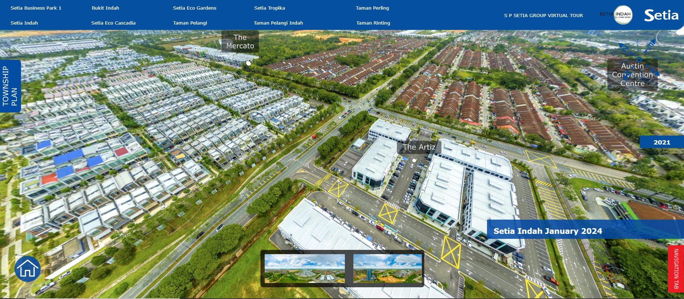Click the white Setia brand logo
The width and height of the screenshot is (684, 299).
tap(661, 15)
